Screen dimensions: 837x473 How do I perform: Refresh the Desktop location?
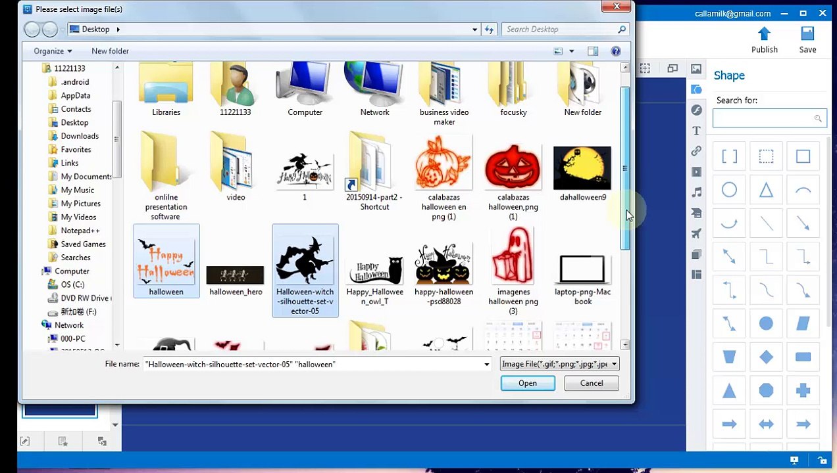click(489, 29)
